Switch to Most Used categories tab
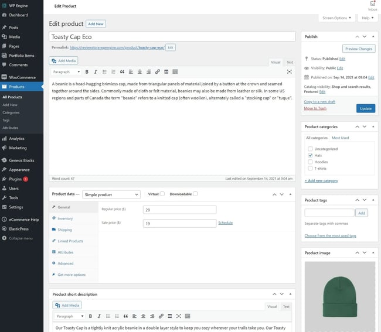 pyautogui.click(x=340, y=138)
